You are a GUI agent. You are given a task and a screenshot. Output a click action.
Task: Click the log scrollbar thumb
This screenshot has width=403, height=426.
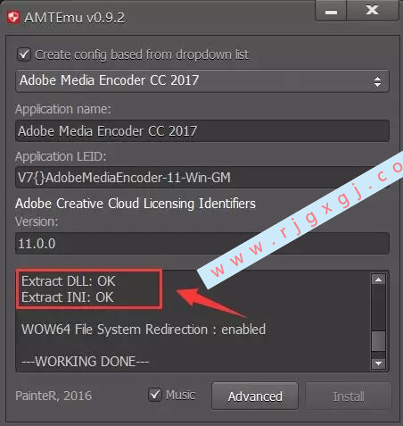click(x=378, y=341)
